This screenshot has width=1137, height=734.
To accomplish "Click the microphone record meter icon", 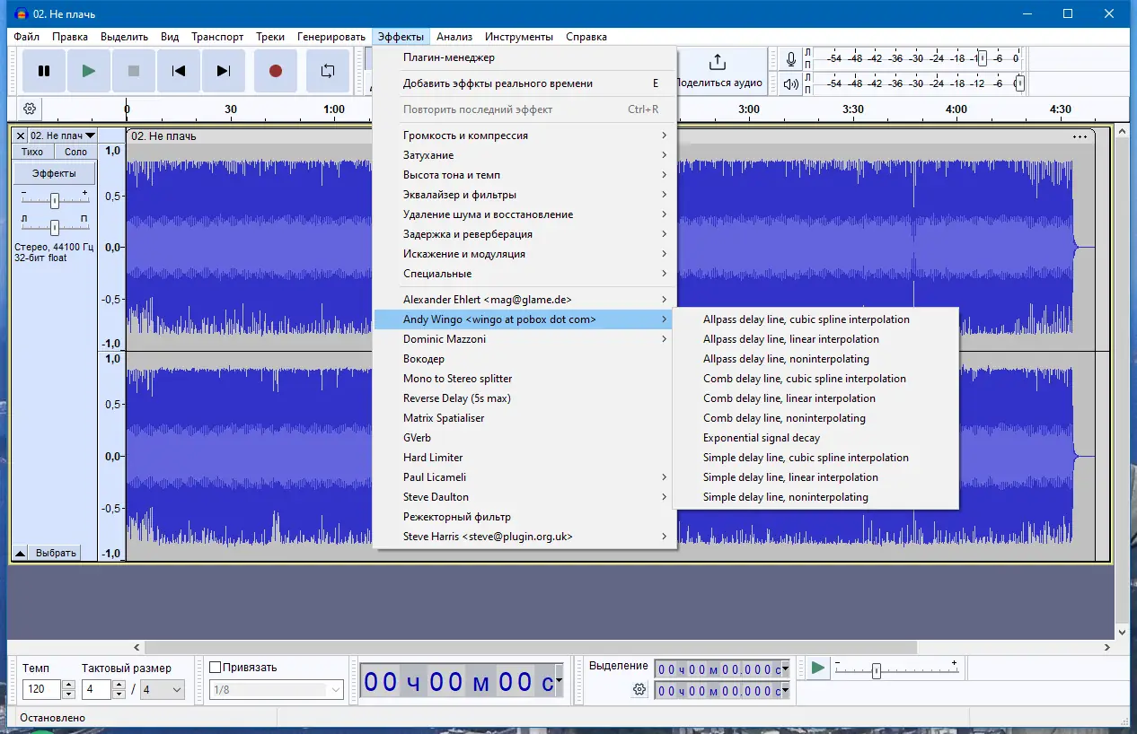I will [791, 59].
